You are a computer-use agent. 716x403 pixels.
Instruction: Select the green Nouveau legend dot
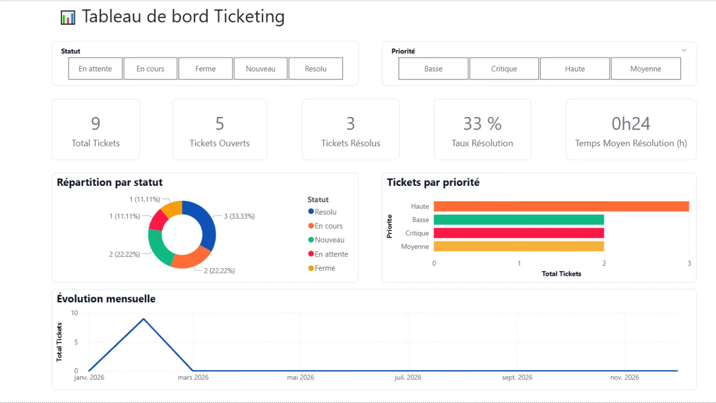pos(311,240)
